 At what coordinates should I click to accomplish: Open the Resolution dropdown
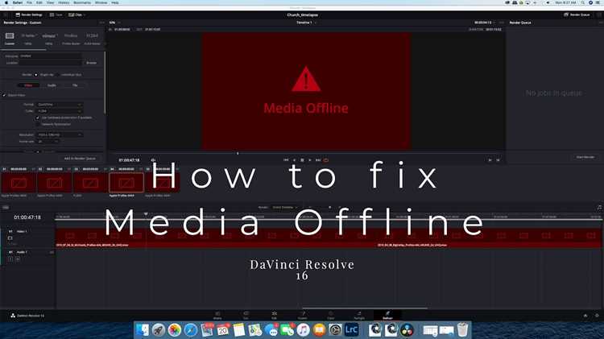coord(60,134)
